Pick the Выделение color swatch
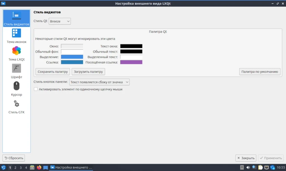 click(72, 57)
